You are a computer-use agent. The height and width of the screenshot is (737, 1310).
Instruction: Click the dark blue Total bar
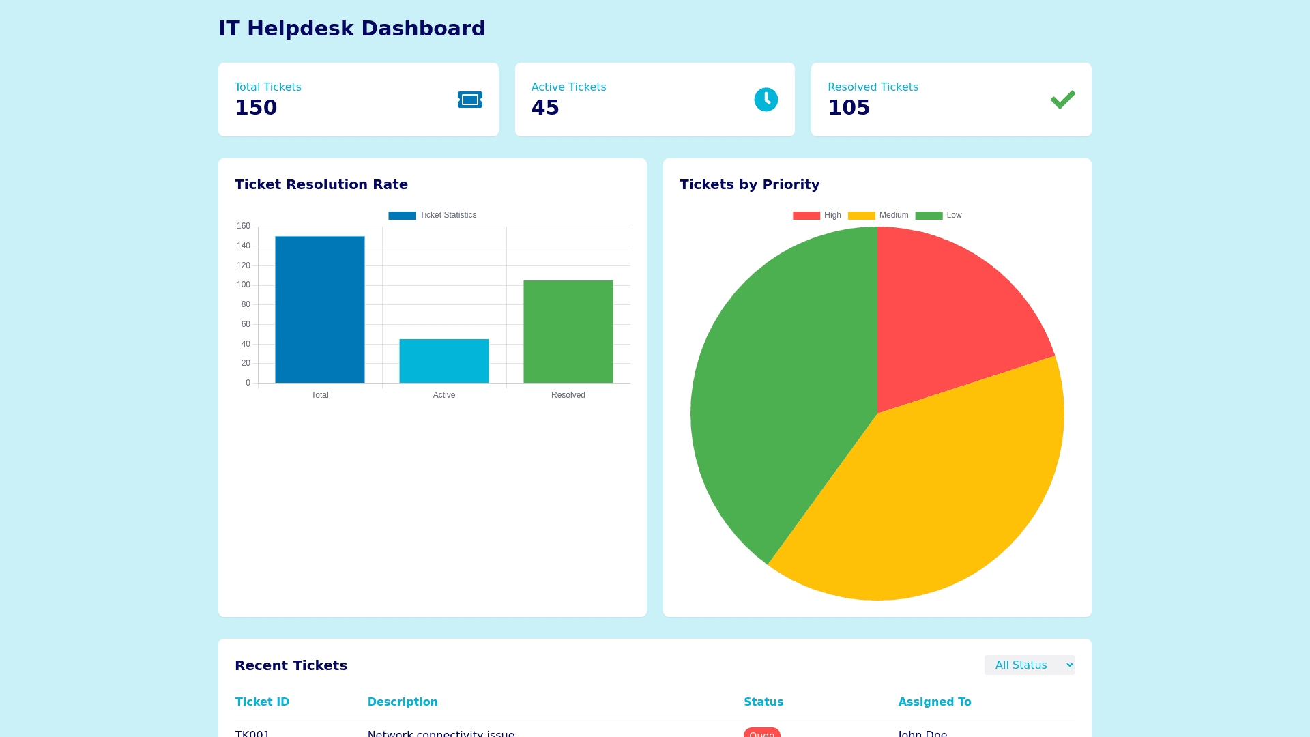click(x=319, y=310)
